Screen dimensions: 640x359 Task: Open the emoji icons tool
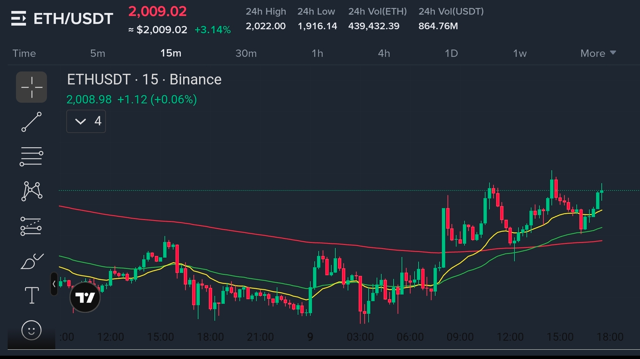[x=32, y=330]
